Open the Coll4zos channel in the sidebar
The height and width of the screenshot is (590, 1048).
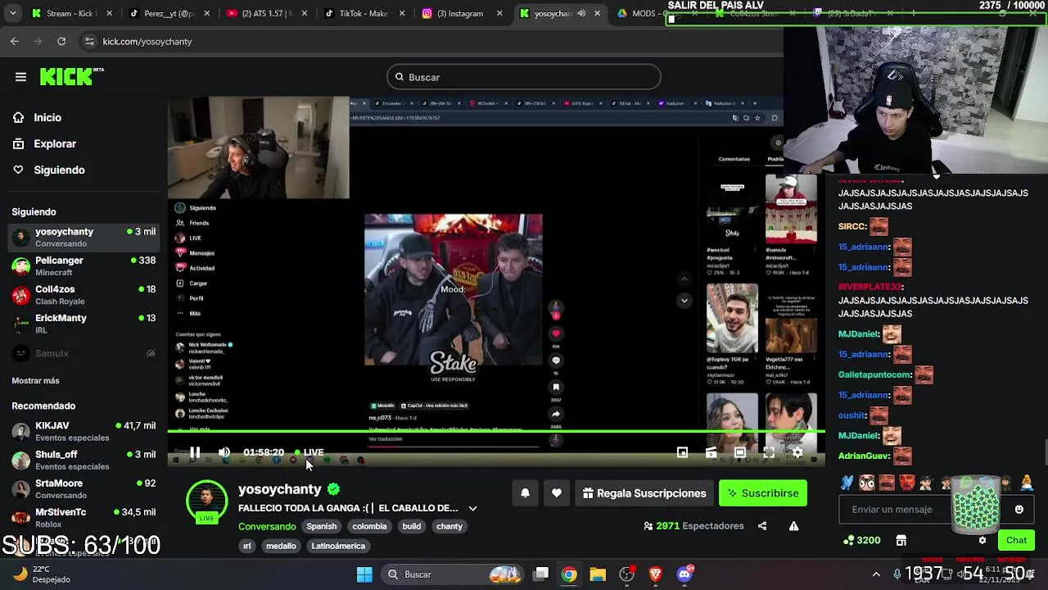[x=83, y=295]
